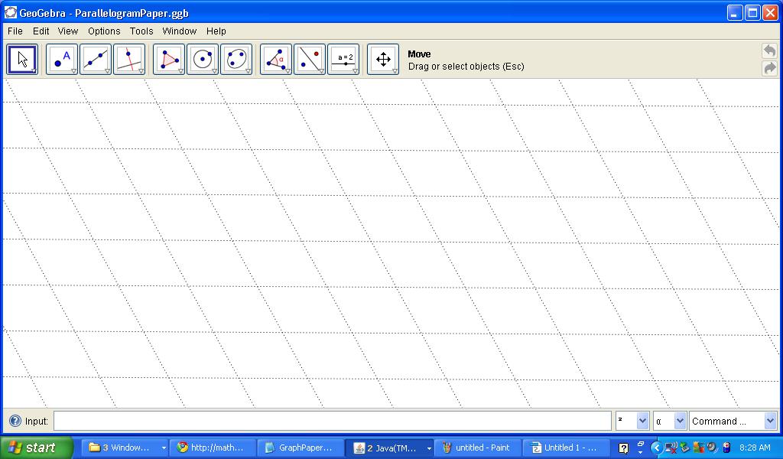Select the Circle with Center tool

click(x=202, y=60)
